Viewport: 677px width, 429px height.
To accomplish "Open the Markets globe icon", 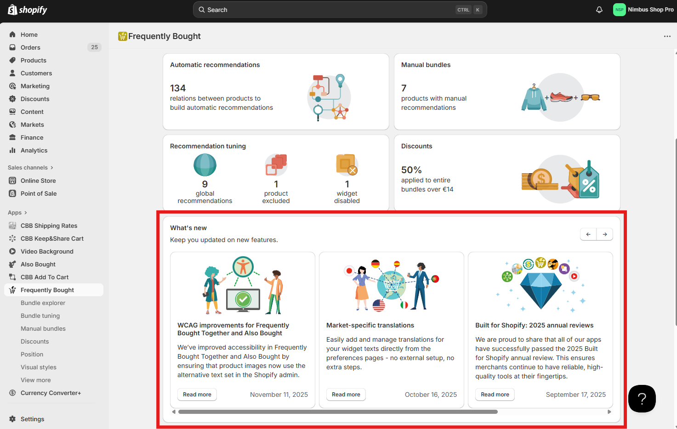I will point(12,124).
